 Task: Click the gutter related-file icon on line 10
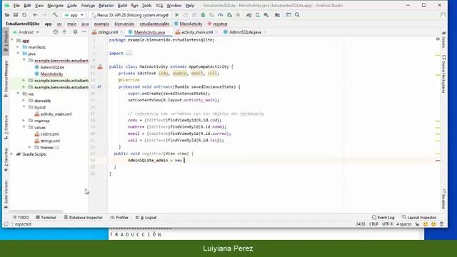(x=100, y=66)
